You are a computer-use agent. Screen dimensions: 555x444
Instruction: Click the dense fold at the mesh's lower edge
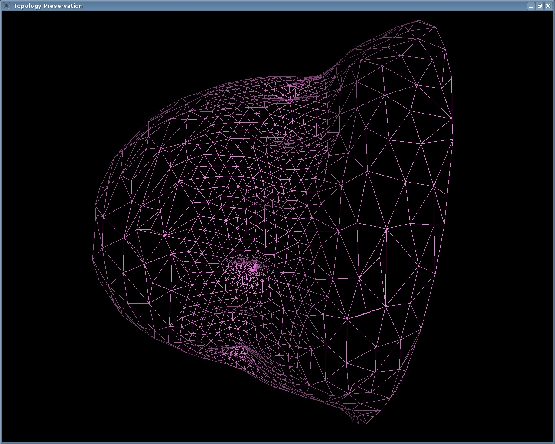click(241, 355)
